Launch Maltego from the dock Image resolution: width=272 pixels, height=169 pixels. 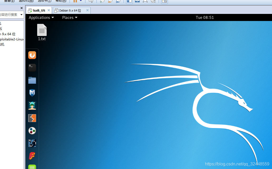pos(32,131)
